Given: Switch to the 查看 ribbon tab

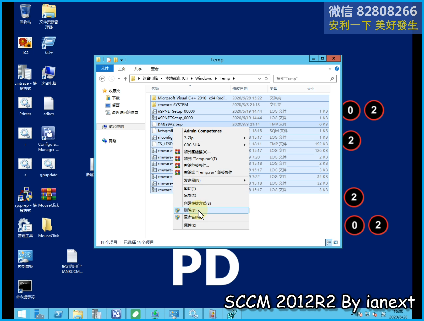Looking at the screenshot, I should 155,69.
